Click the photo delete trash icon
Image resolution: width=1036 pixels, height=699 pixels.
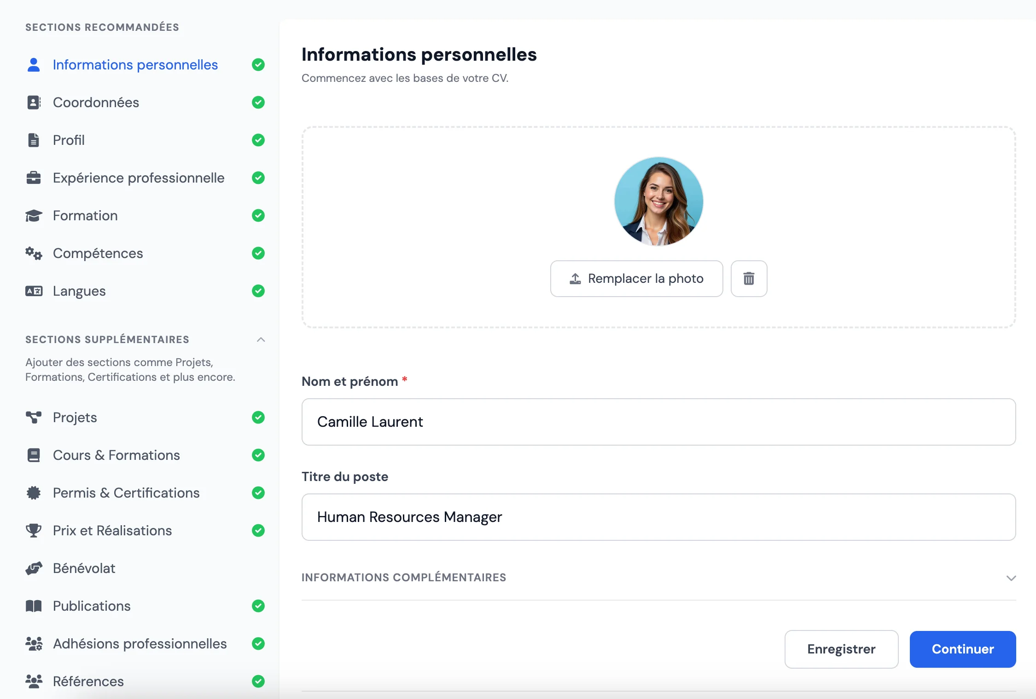[748, 278]
